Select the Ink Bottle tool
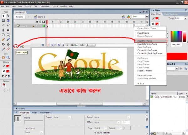Screen dimensions: 188x135 point(3,44)
